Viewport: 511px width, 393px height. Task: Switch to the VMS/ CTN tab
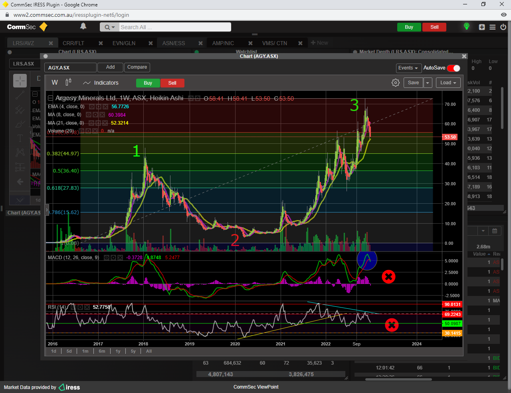click(275, 43)
